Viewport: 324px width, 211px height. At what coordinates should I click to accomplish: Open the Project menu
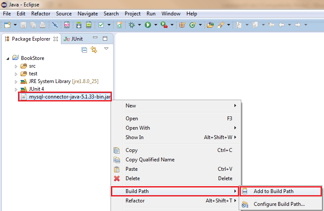pos(132,14)
